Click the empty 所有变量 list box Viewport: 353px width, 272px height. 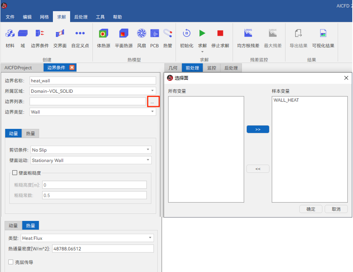206,149
